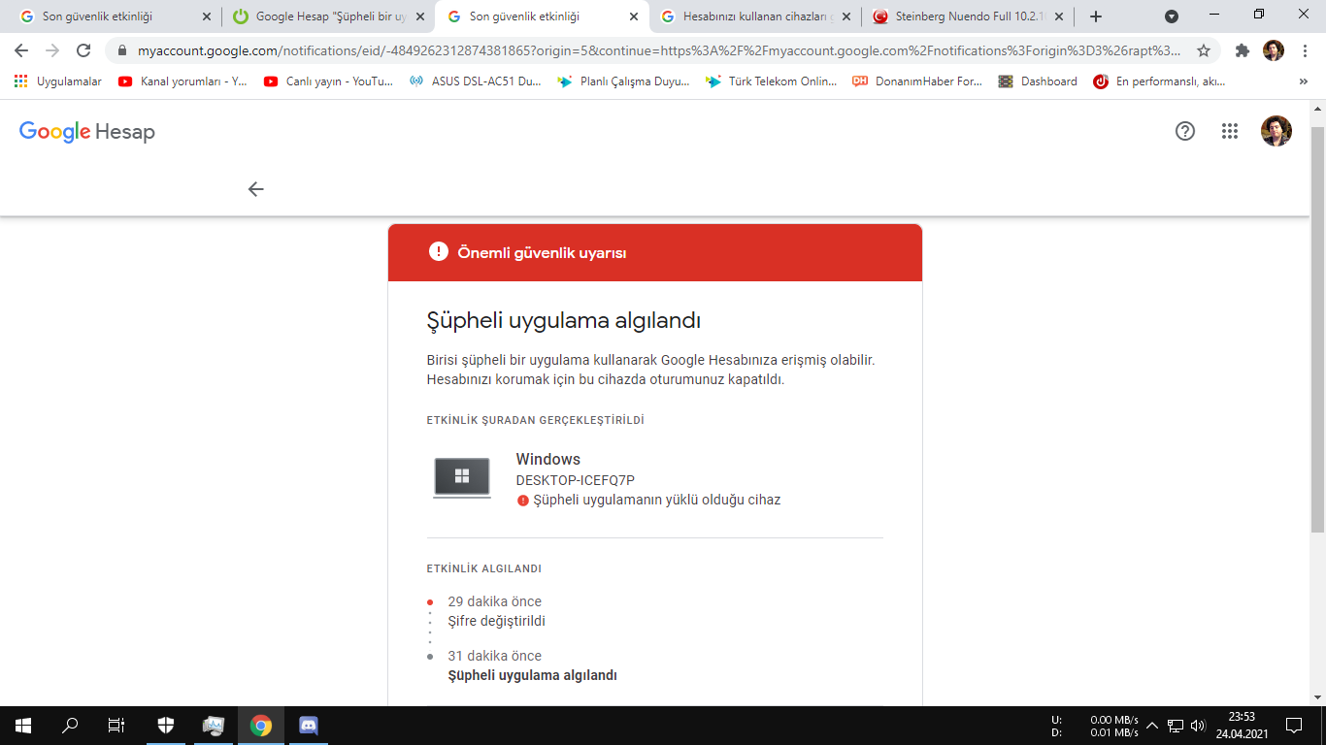The width and height of the screenshot is (1326, 745).
Task: Open Task View on the taskbar
Action: point(116,725)
